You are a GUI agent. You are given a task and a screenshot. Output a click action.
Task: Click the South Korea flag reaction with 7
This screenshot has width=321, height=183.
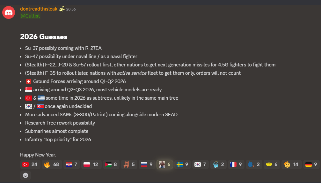(x=201, y=164)
